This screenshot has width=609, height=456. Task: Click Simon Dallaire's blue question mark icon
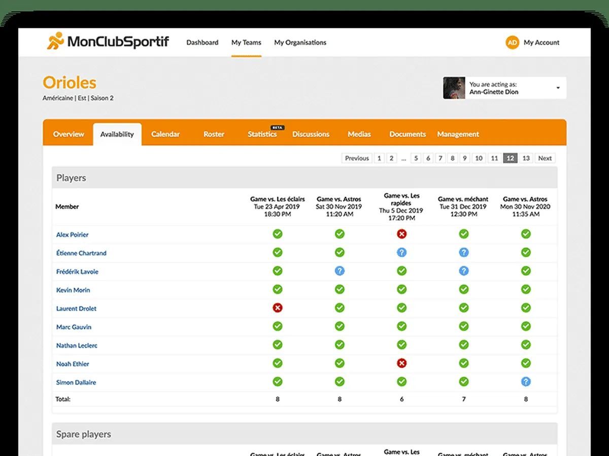[x=526, y=382]
